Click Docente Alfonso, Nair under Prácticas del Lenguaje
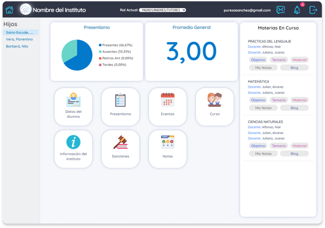This screenshot has width=325, height=228. pos(264,47)
